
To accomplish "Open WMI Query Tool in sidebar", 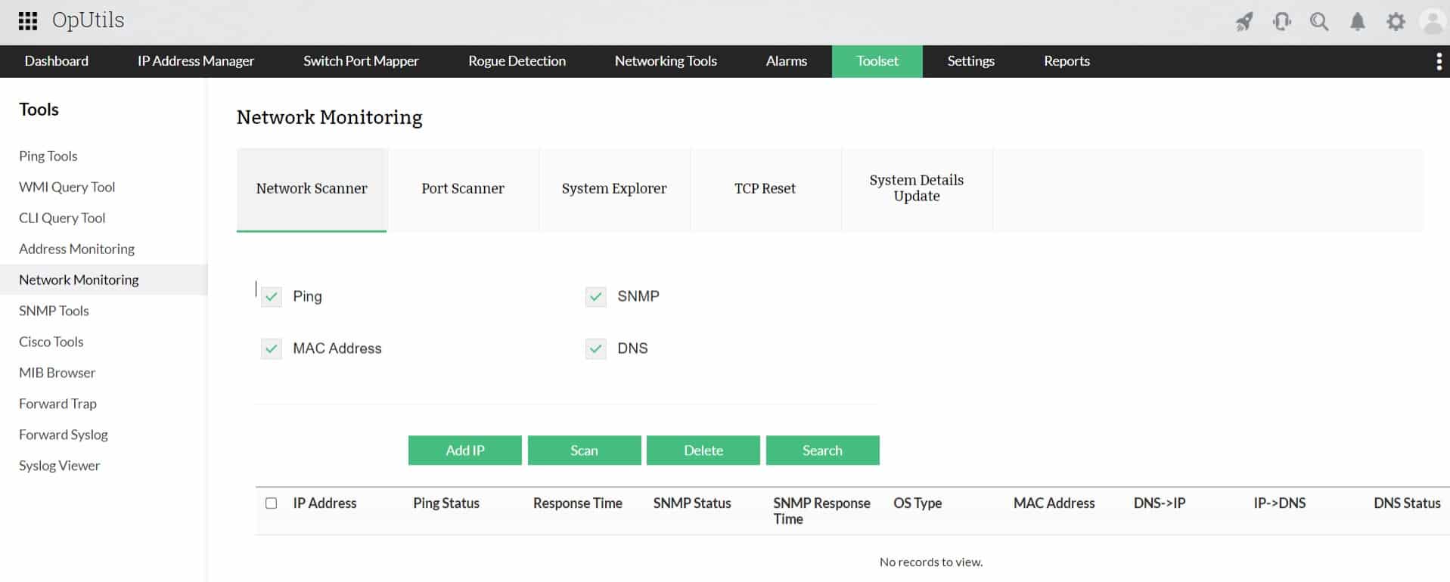I will 67,187.
